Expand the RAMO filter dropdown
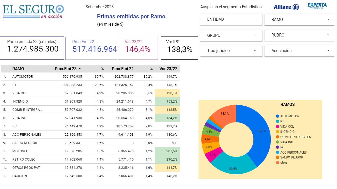Image resolution: width=337 pixels, height=189 pixels. coord(300,19)
